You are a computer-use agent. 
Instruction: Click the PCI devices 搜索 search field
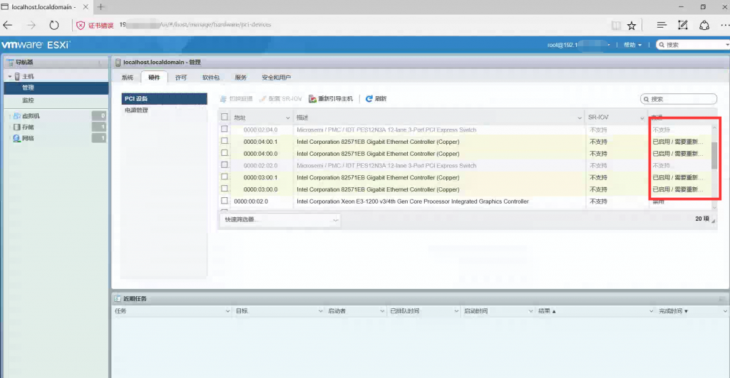point(681,99)
